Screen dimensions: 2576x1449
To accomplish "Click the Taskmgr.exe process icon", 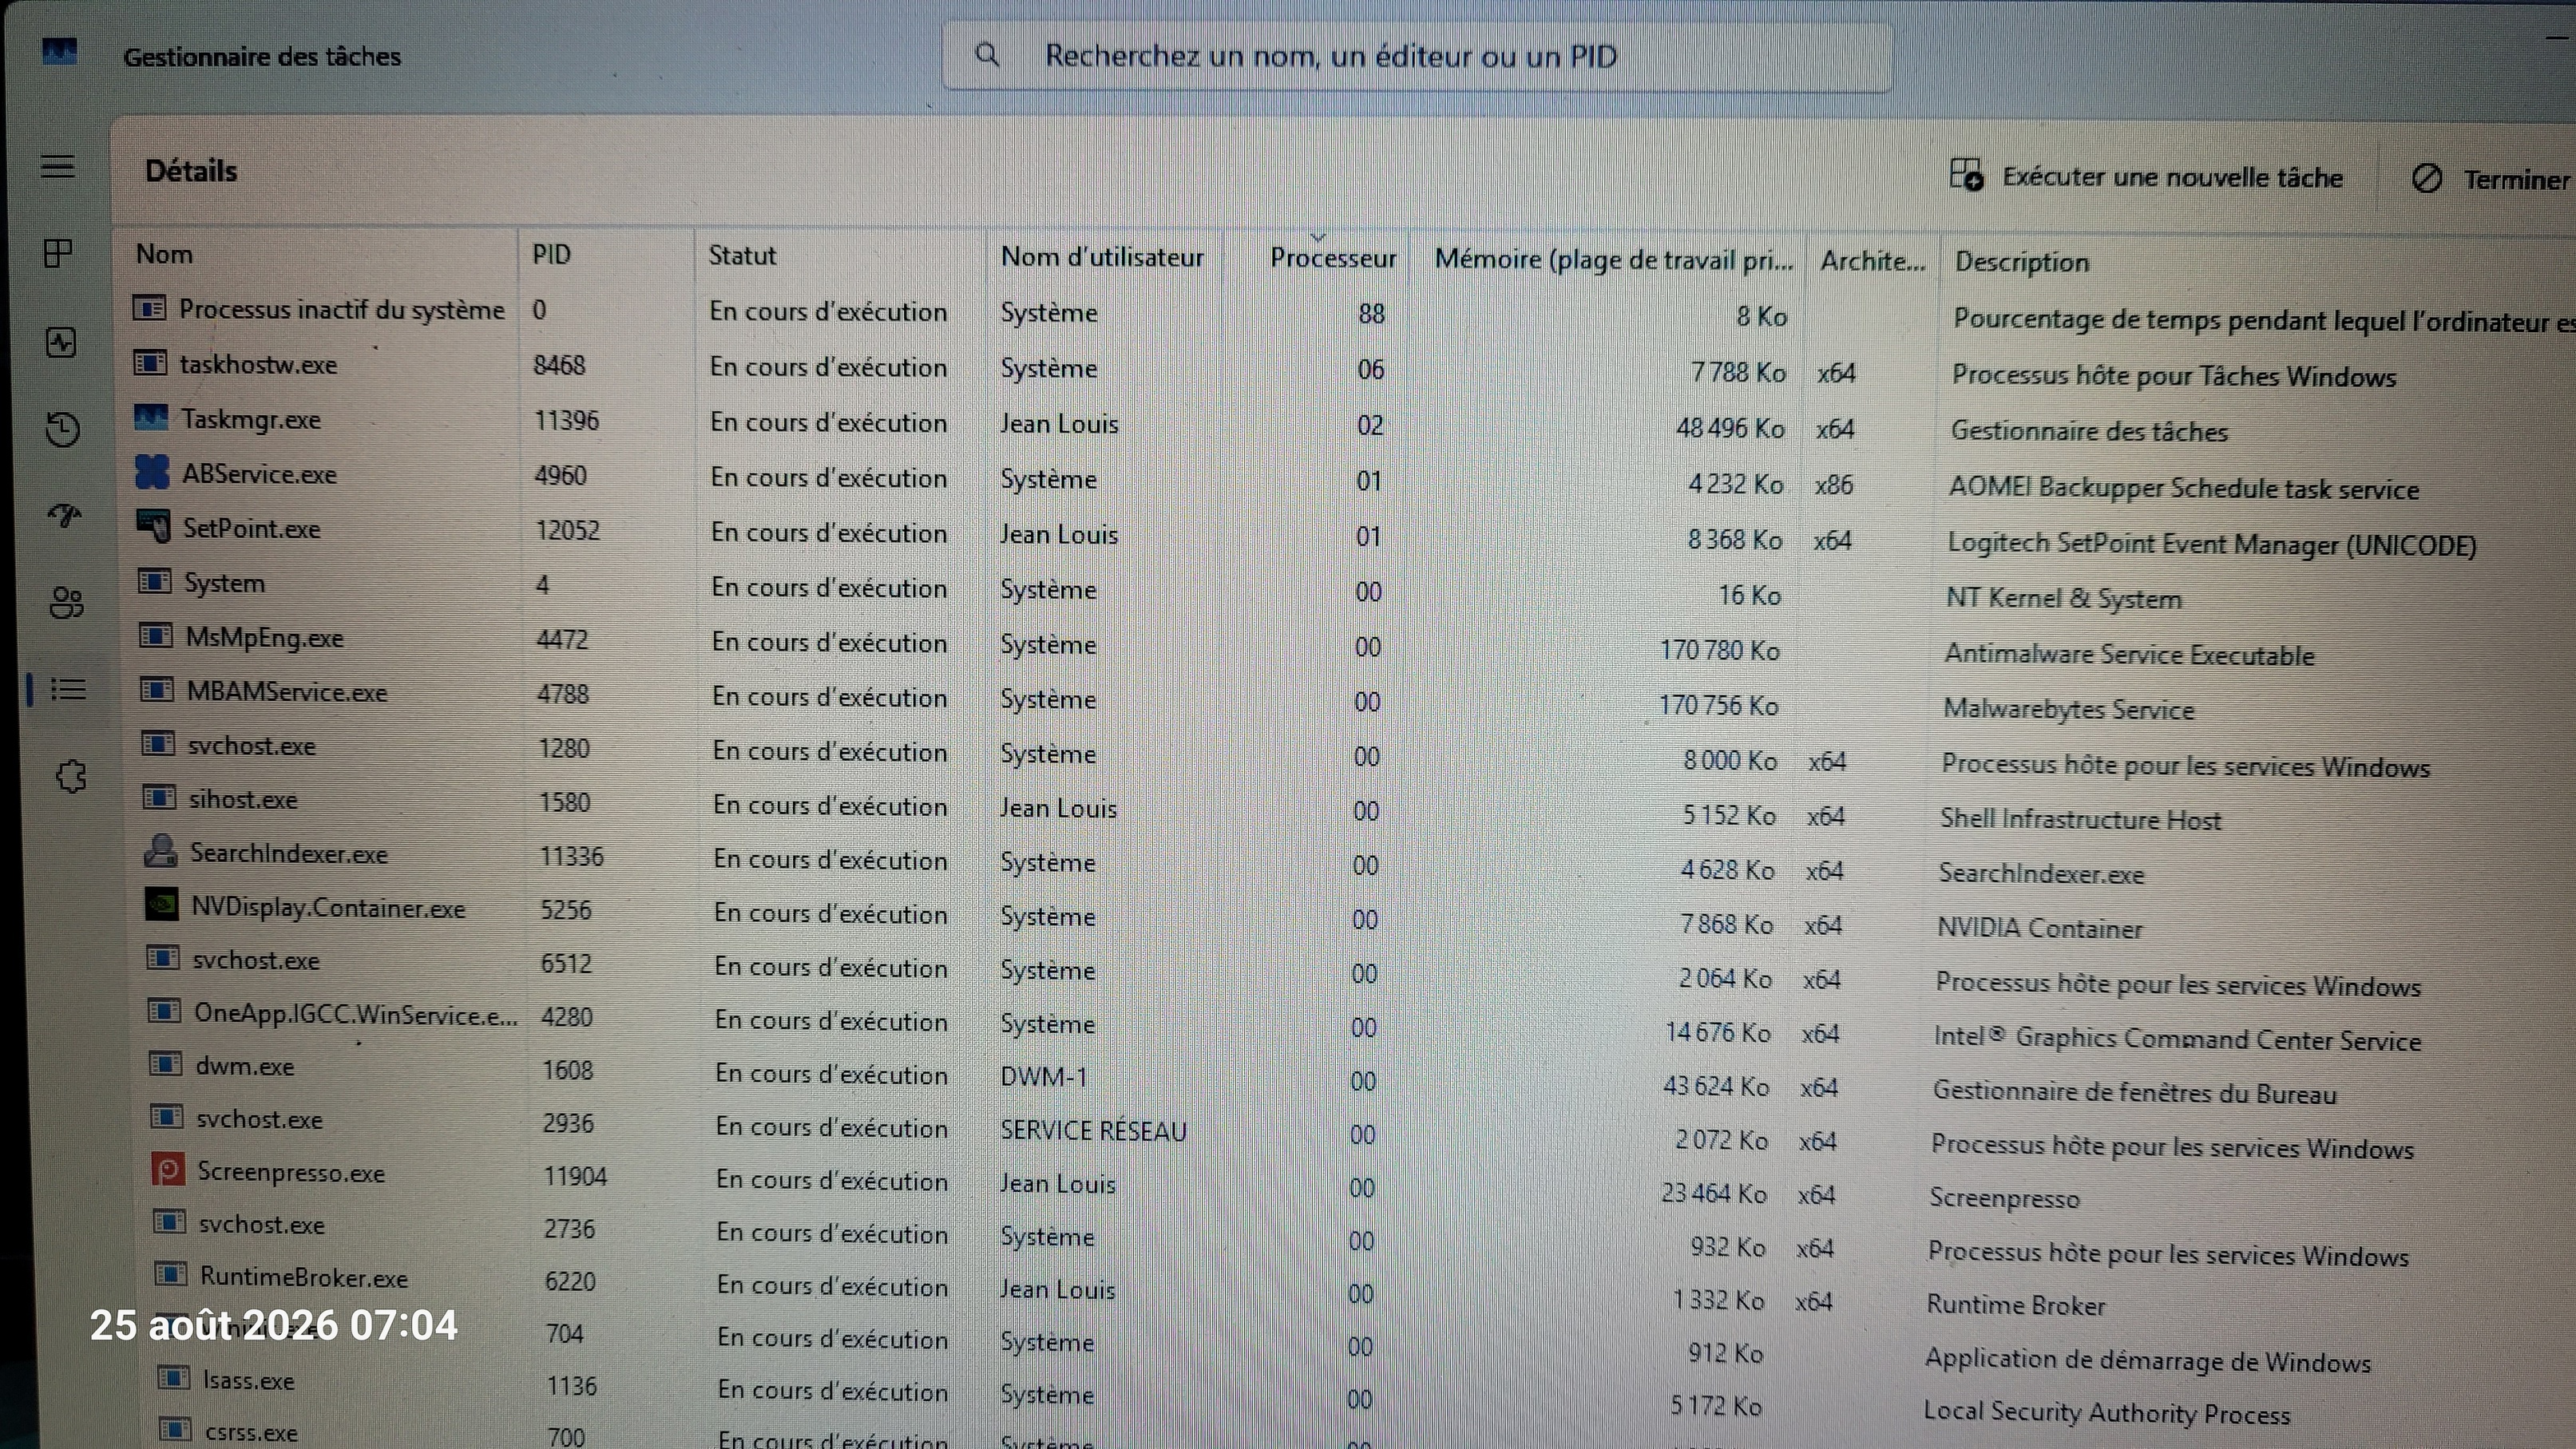I will [x=151, y=417].
